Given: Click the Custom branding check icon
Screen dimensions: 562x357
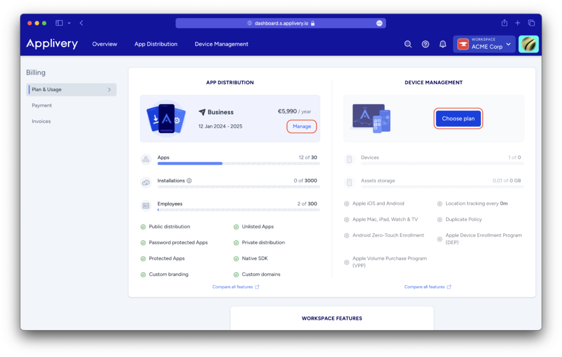Looking at the screenshot, I should (x=143, y=275).
